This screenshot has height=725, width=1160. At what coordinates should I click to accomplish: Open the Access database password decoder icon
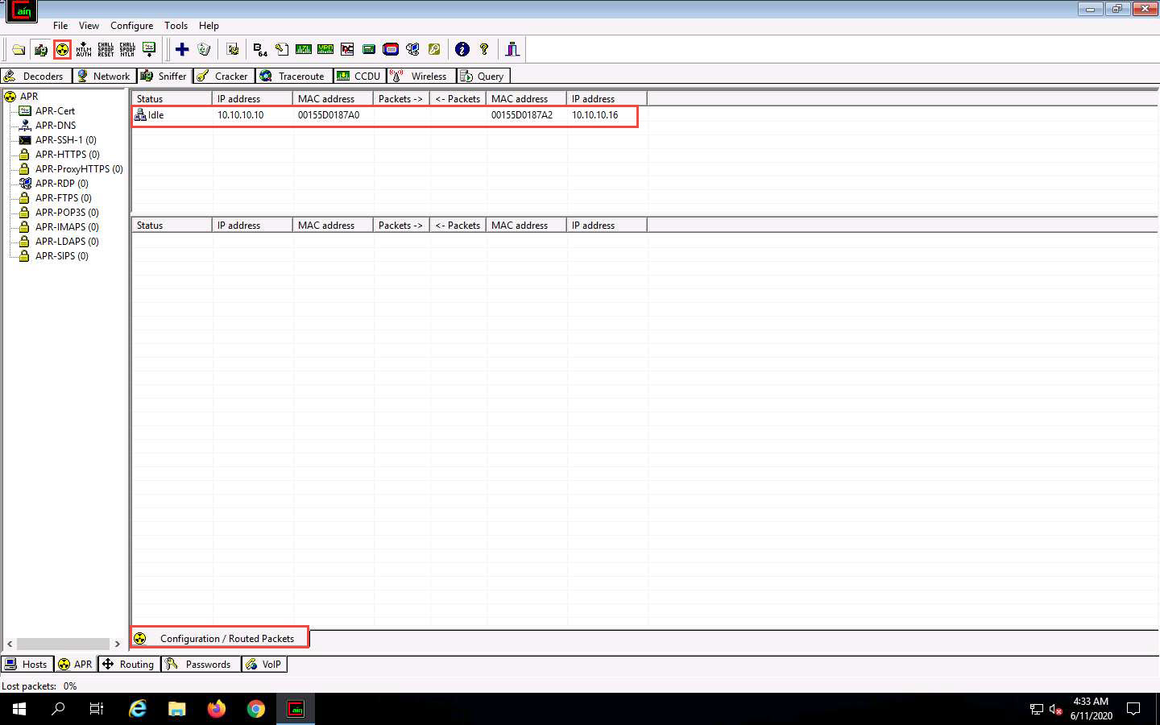[282, 50]
